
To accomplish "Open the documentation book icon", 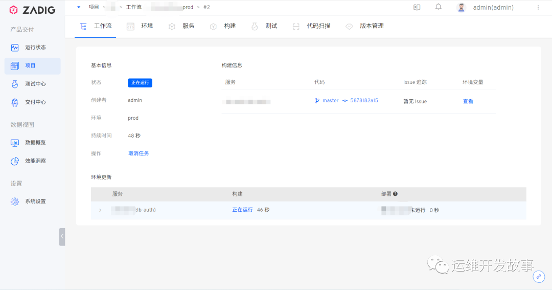I will tap(417, 7).
